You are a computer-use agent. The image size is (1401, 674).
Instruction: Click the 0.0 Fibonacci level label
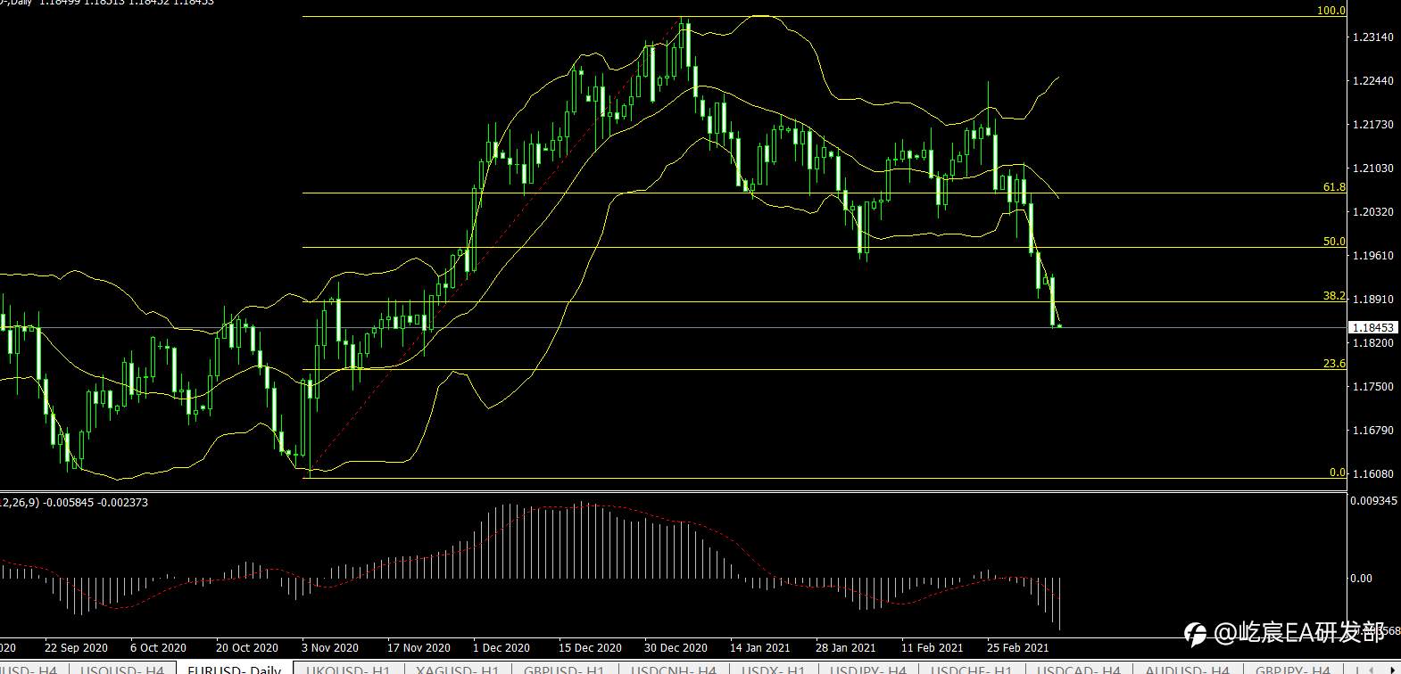tap(1338, 473)
